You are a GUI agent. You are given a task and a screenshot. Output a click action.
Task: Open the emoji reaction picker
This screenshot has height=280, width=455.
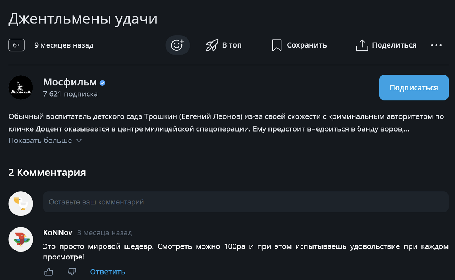(x=178, y=45)
